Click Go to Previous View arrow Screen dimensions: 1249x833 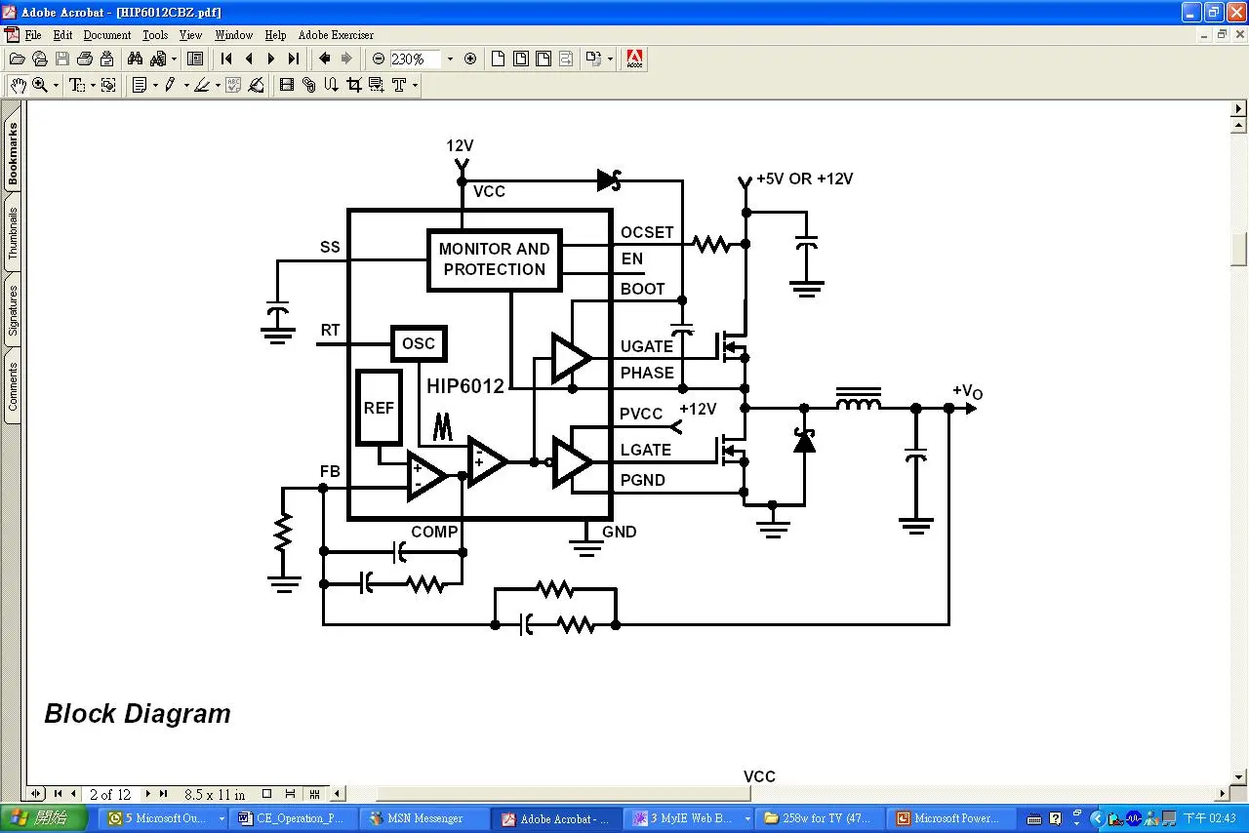coord(325,59)
